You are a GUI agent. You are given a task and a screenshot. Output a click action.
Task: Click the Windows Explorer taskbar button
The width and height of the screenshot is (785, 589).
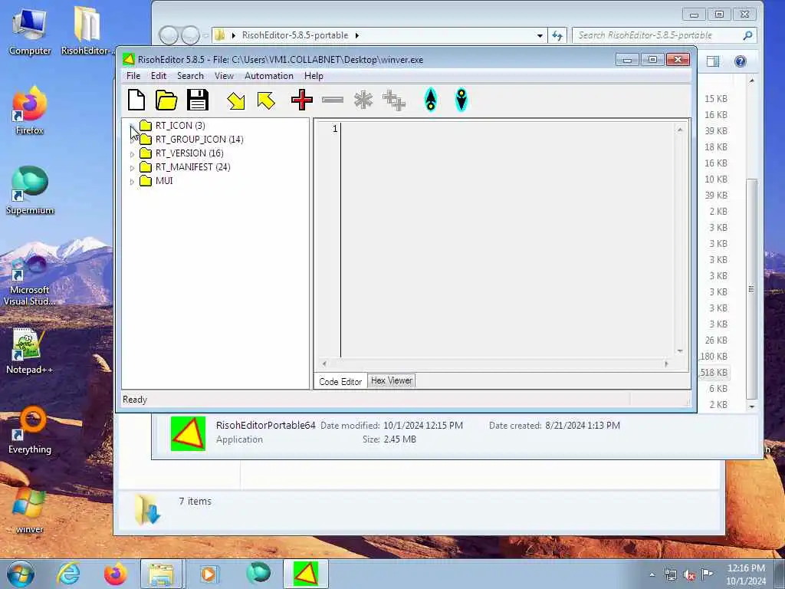(x=161, y=574)
